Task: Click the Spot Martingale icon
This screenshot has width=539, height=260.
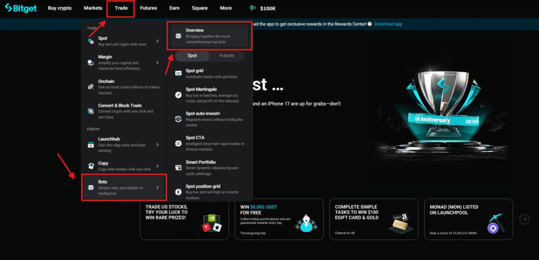Action: click(x=178, y=96)
